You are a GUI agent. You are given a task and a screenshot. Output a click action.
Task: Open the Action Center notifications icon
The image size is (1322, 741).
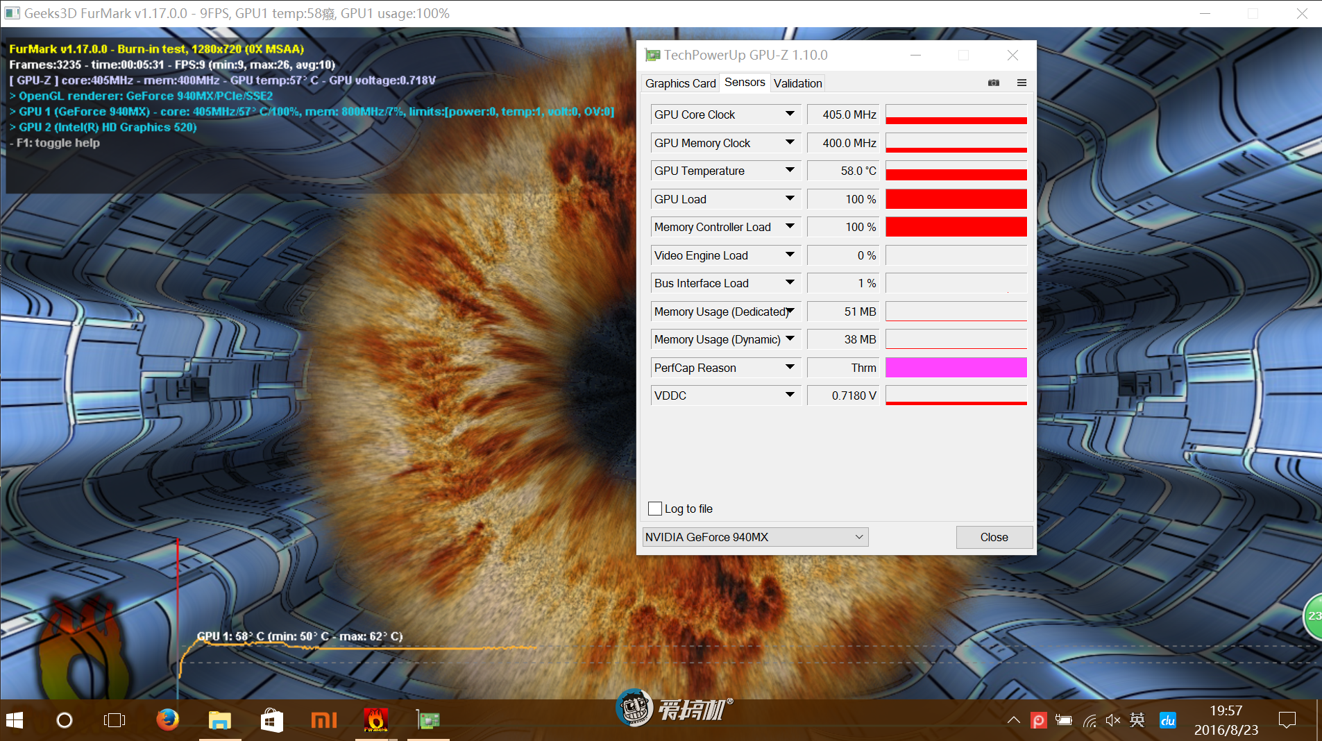[1287, 720]
